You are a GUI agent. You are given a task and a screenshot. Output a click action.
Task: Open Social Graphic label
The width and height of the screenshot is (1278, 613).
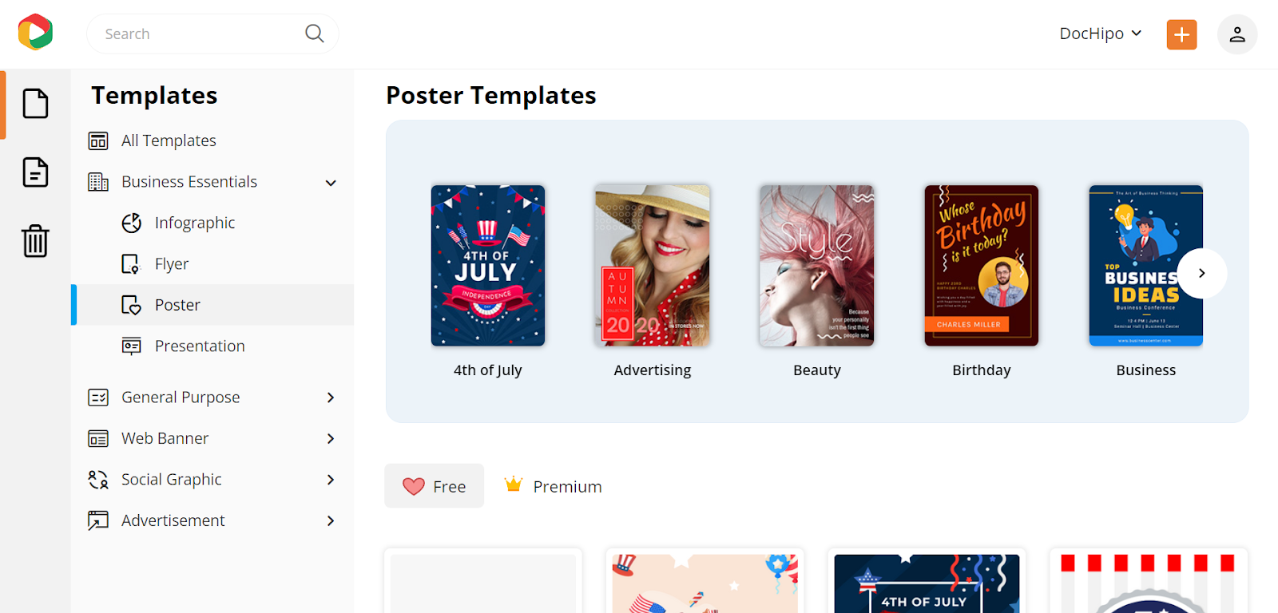coord(172,480)
